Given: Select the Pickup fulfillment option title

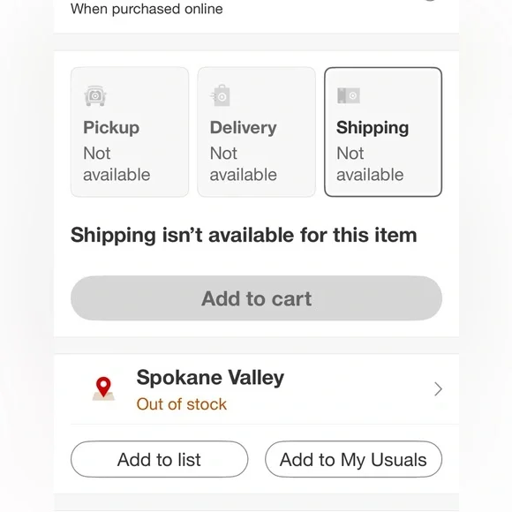Looking at the screenshot, I should click(x=111, y=127).
